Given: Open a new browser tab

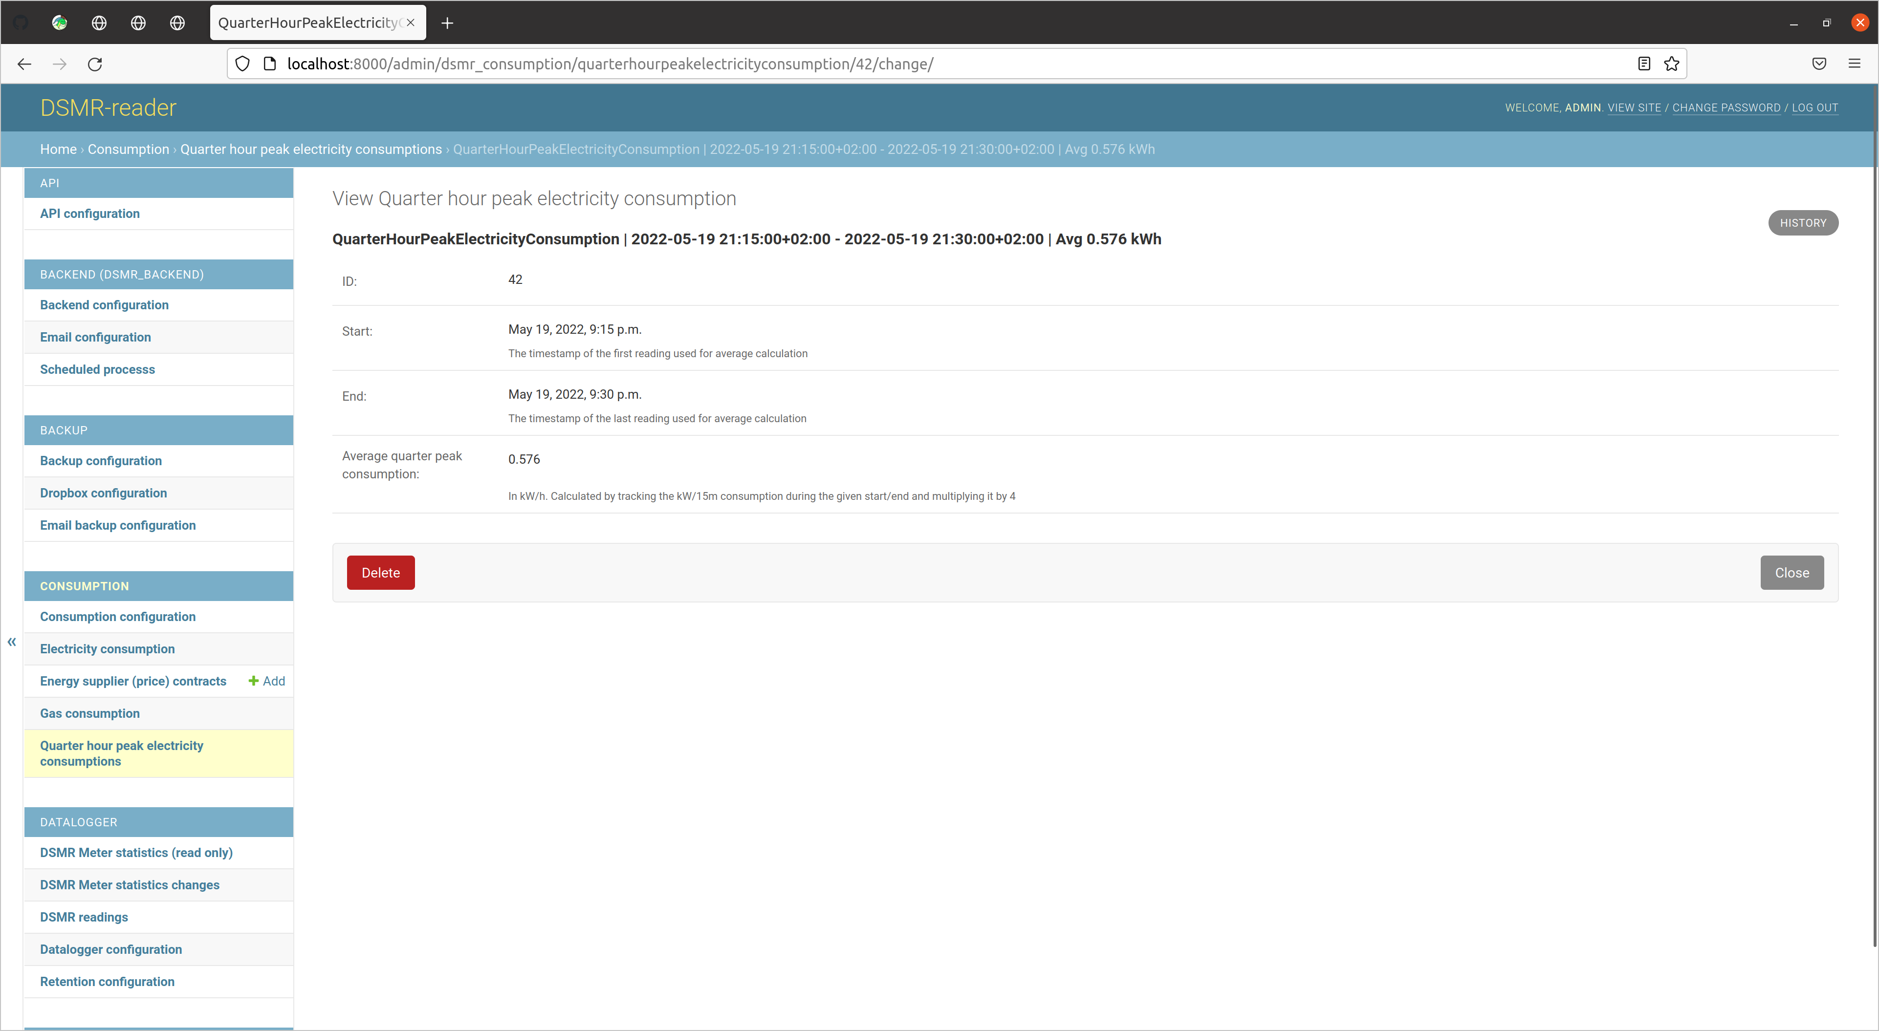Looking at the screenshot, I should 447,22.
